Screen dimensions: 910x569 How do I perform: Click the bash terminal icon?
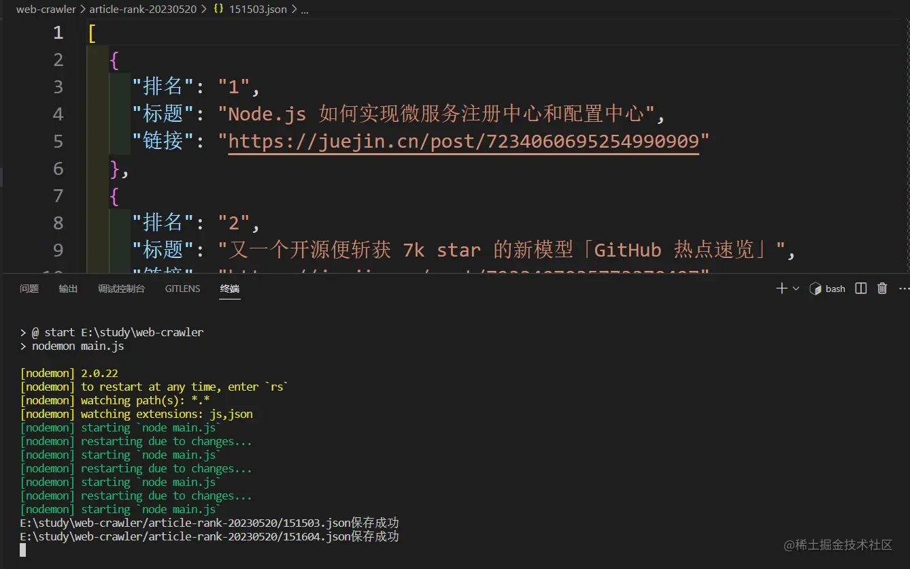tap(815, 289)
